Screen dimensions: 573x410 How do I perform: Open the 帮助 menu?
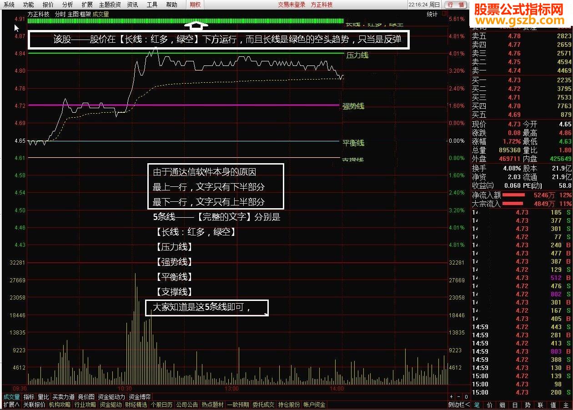[x=171, y=5]
